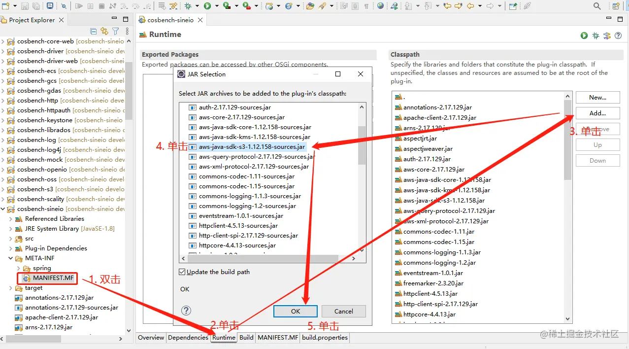This screenshot has height=349, width=629.
Task: Click the Pin Editor toolbar icon
Action: (513, 6)
